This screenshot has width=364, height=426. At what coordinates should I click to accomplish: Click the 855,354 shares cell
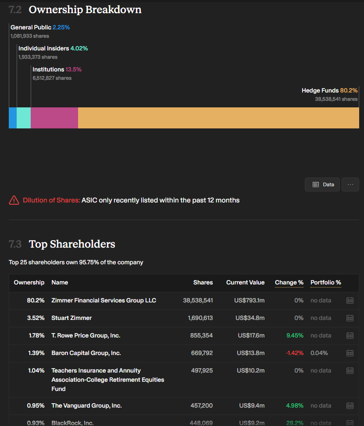(x=201, y=336)
